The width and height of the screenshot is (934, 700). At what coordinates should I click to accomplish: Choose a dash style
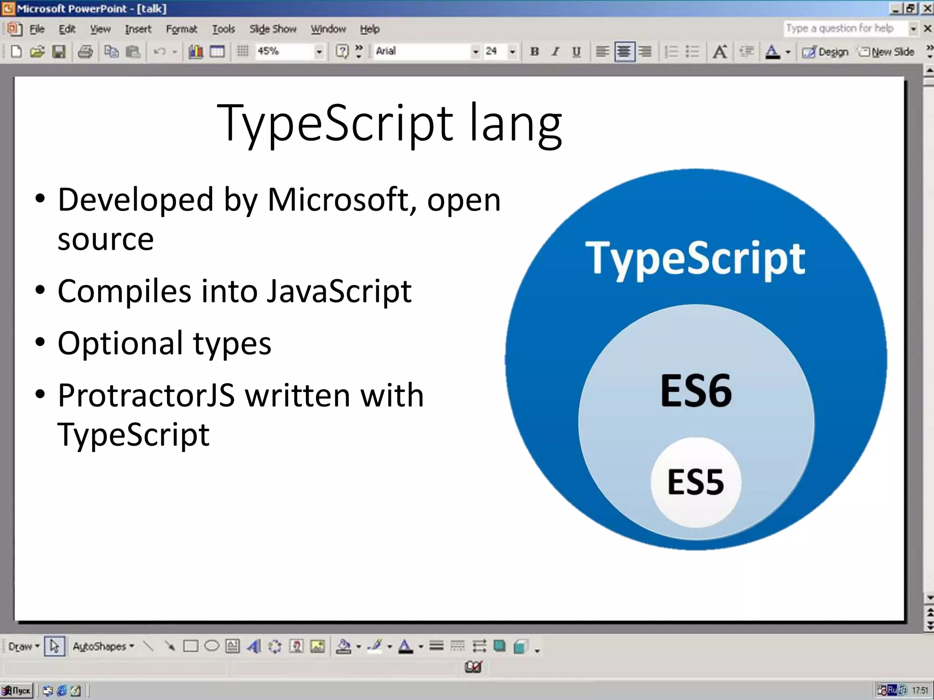click(457, 646)
